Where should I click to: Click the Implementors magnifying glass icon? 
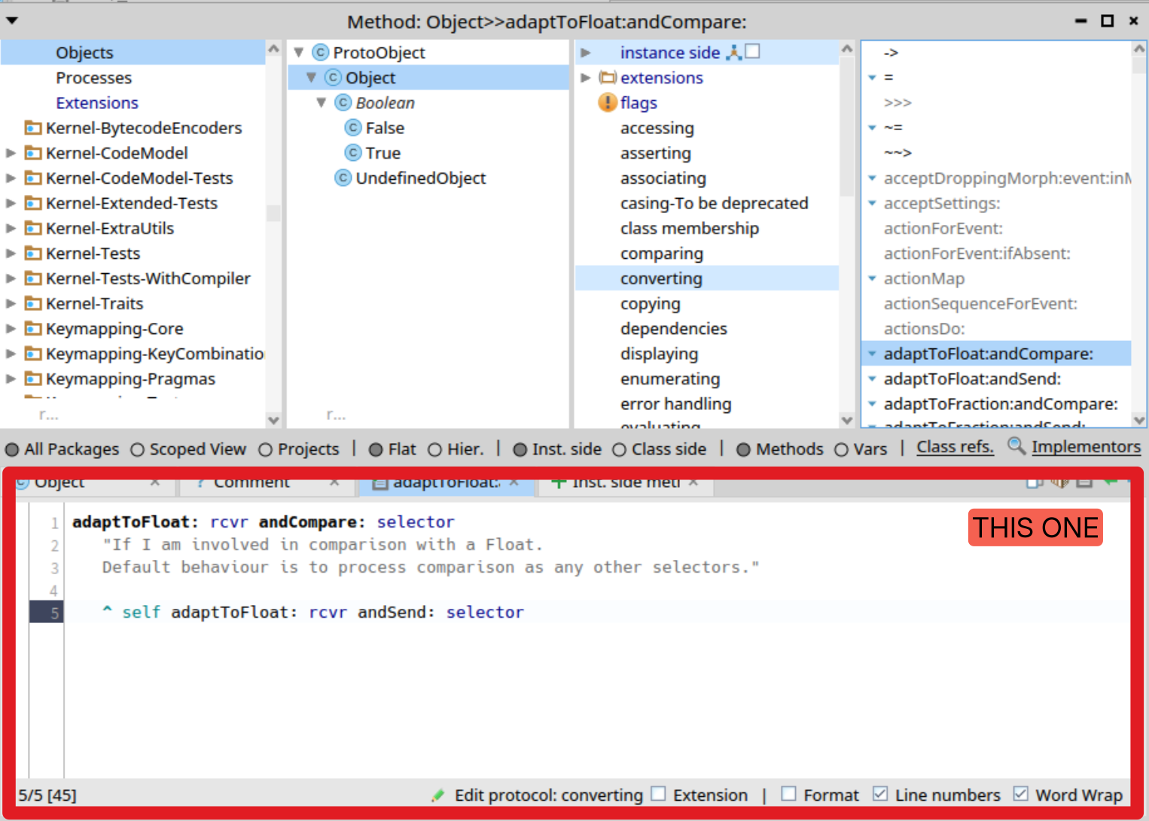point(1016,446)
